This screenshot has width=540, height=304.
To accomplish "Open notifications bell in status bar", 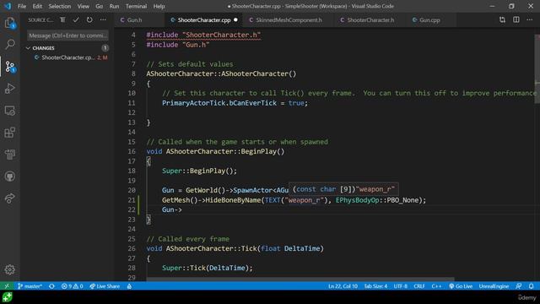I will pos(532,286).
